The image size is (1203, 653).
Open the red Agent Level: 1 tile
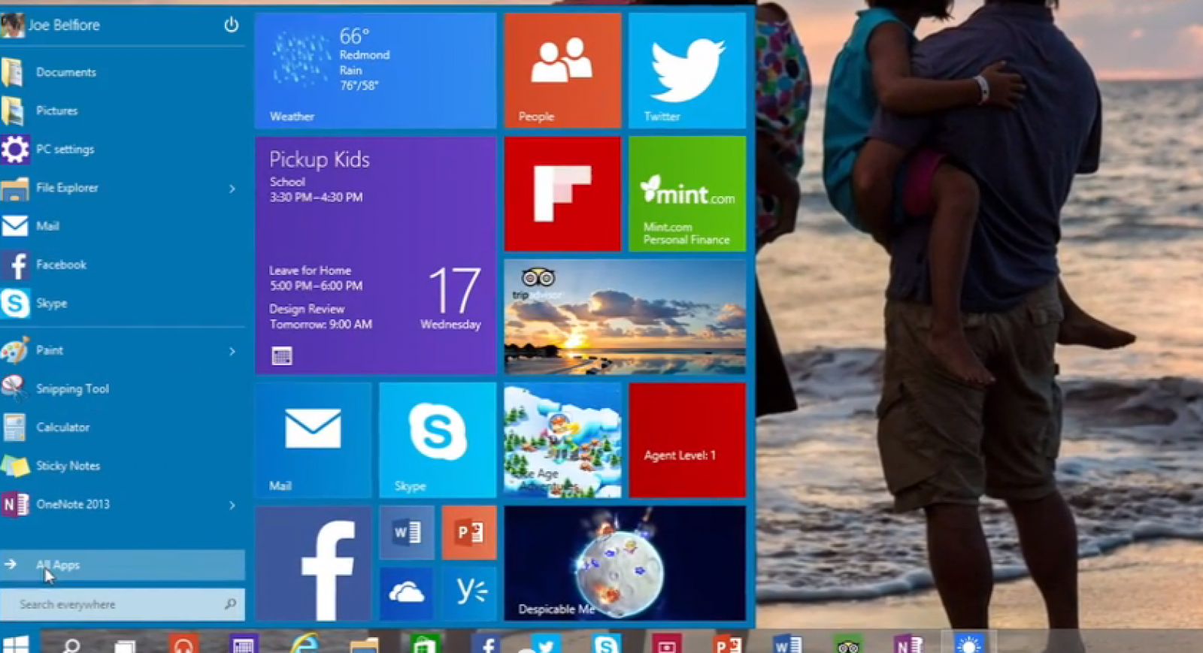(686, 440)
